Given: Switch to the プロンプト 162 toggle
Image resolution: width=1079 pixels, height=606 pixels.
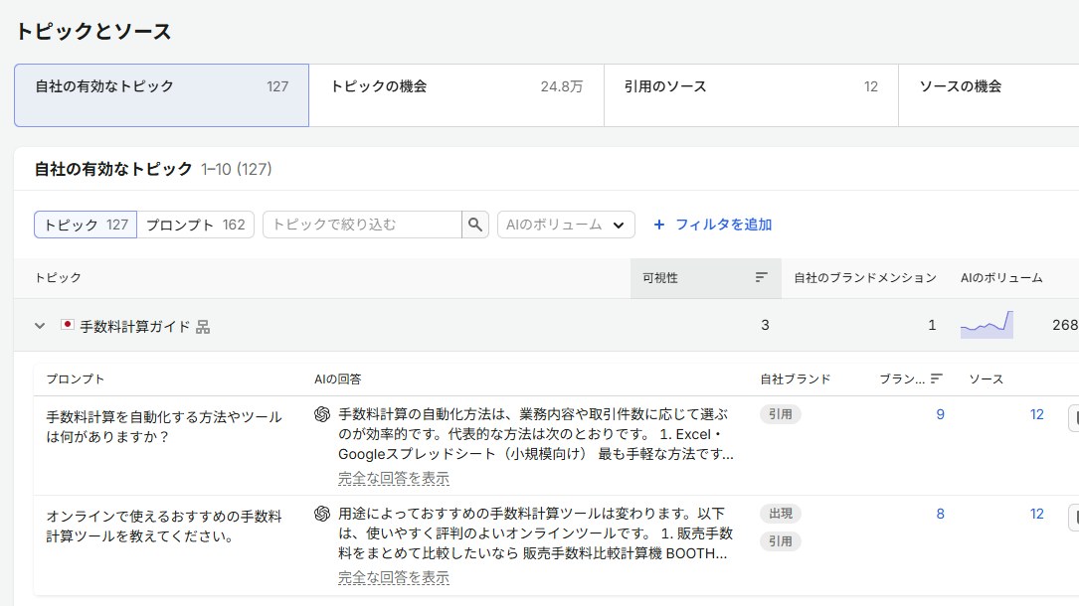Looking at the screenshot, I should tap(196, 225).
